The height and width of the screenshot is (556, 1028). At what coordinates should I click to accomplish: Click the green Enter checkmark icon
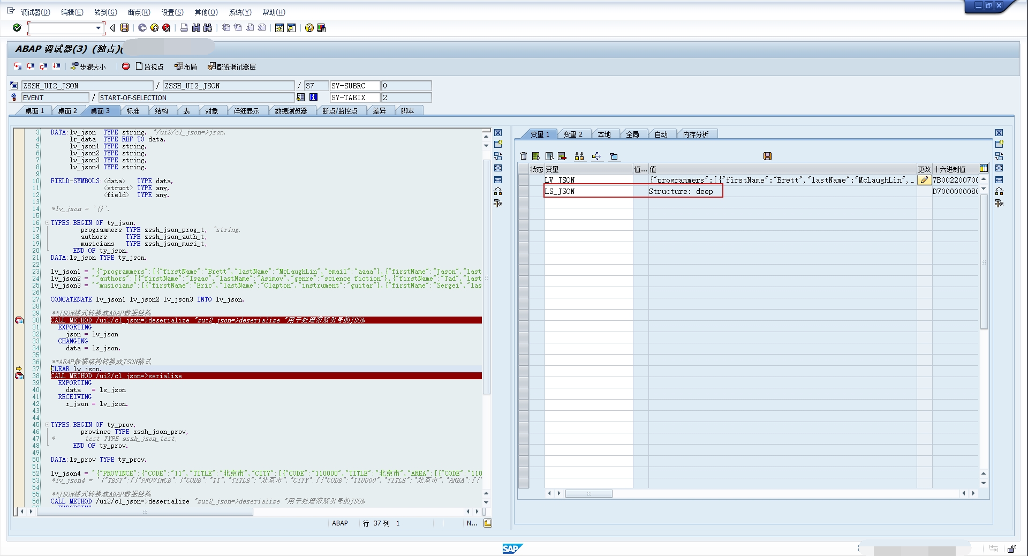click(x=17, y=28)
